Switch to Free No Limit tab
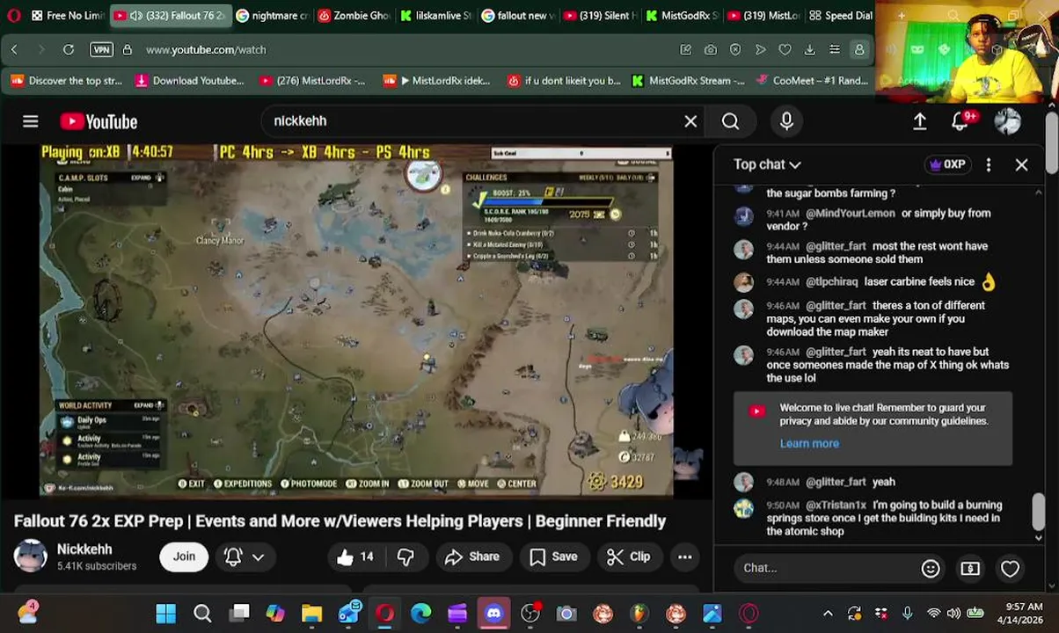The width and height of the screenshot is (1059, 633). (68, 15)
